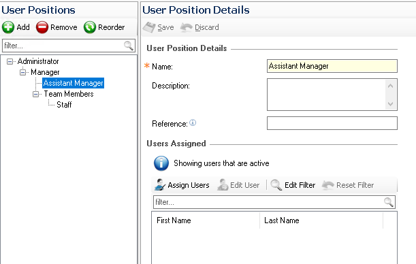This screenshot has height=264, width=416.
Task: Select the Assistant Manager position
Action: [x=74, y=83]
